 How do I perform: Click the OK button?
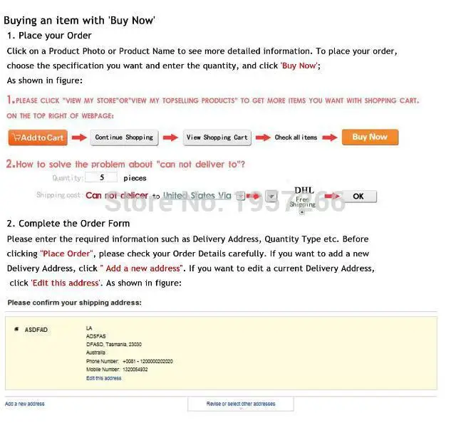click(358, 197)
